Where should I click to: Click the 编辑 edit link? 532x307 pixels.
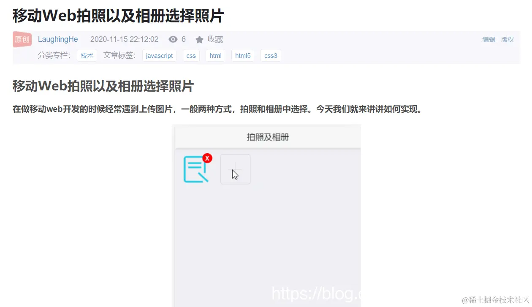click(489, 39)
